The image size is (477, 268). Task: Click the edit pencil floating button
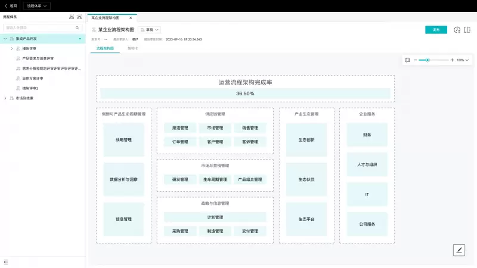tap(459, 250)
